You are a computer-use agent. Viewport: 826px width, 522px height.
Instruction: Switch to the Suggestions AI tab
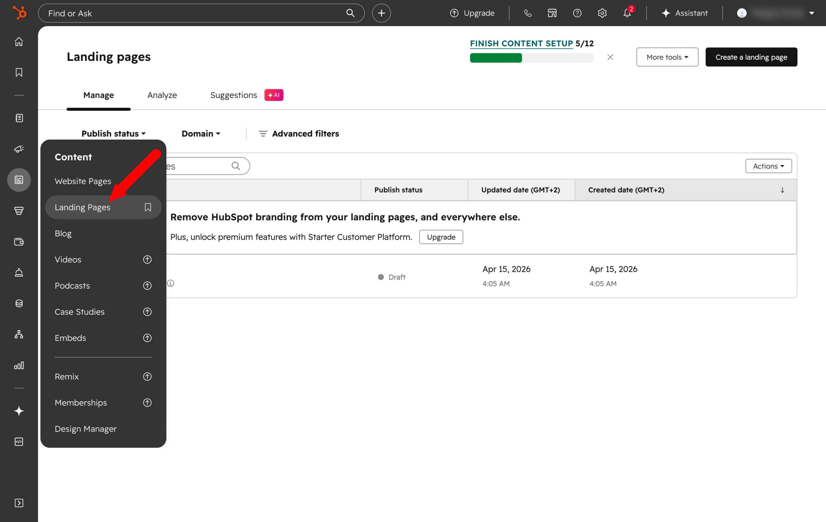[247, 95]
